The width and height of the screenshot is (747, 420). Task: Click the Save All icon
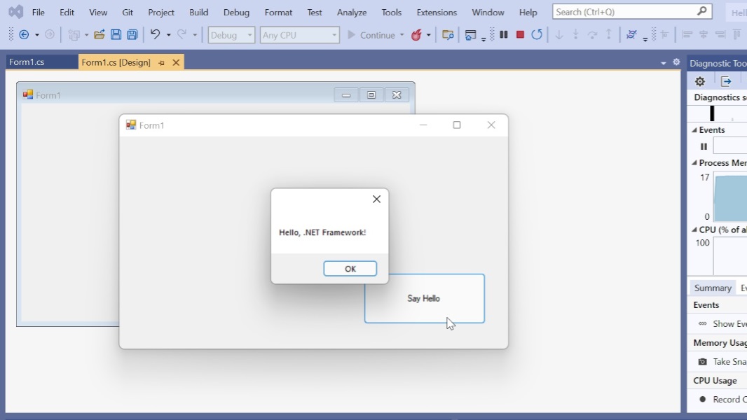click(x=132, y=35)
